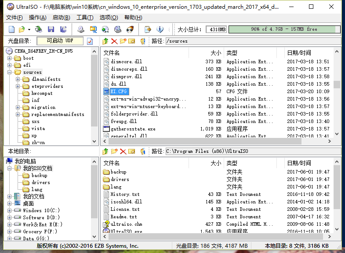Open the dropdown arrow beside Open
Screen dimensions: 345x253
click(x=29, y=29)
